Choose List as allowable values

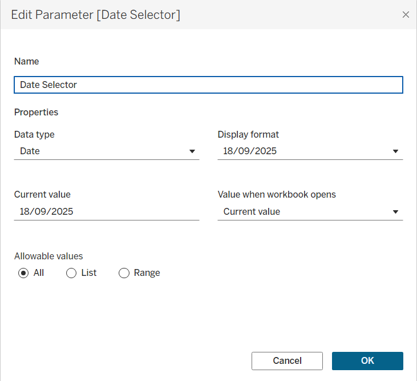(x=71, y=273)
